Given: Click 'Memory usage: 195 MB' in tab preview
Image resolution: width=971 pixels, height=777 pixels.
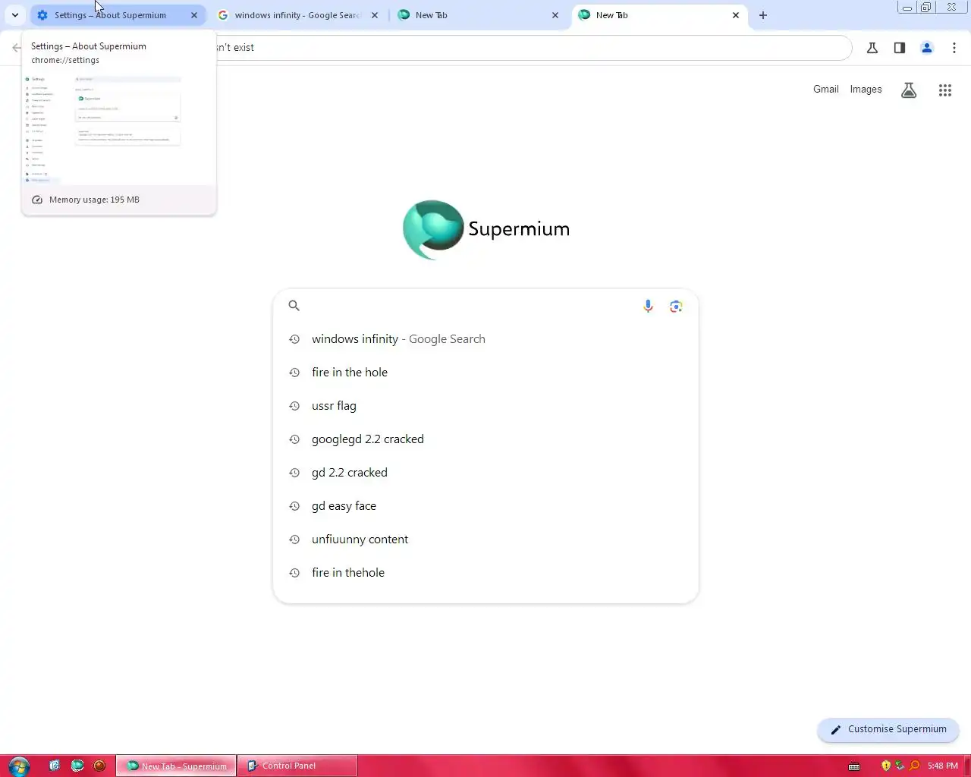Looking at the screenshot, I should point(94,200).
